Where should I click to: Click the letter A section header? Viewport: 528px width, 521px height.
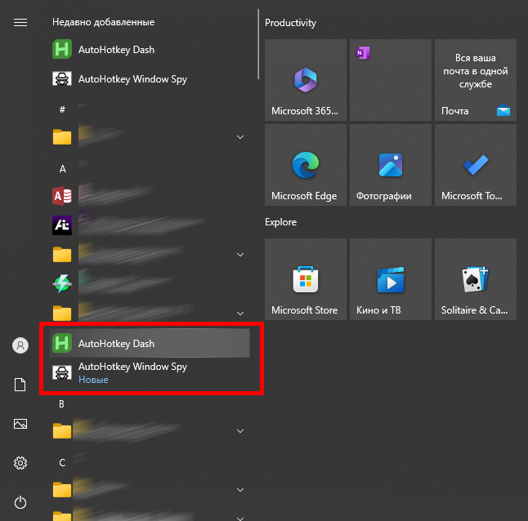[62, 168]
